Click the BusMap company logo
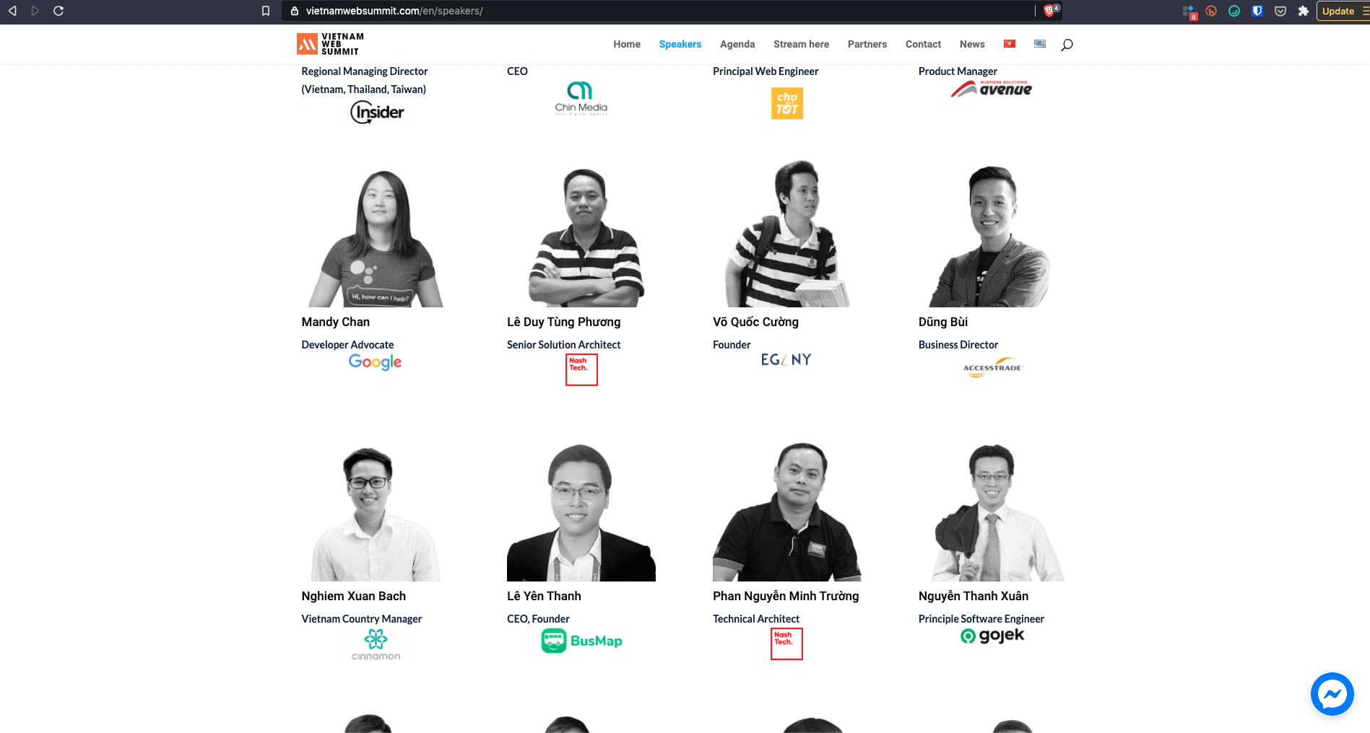This screenshot has height=733, width=1370. pyautogui.click(x=581, y=641)
